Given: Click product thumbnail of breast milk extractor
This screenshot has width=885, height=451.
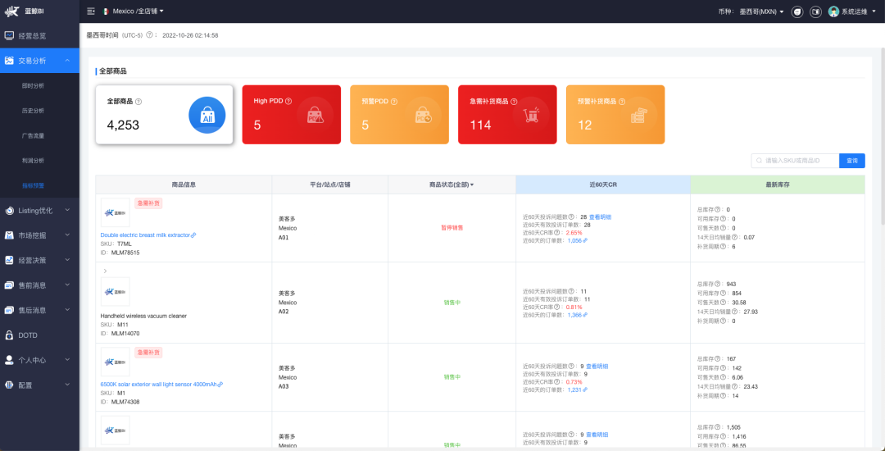Looking at the screenshot, I should (x=116, y=212).
